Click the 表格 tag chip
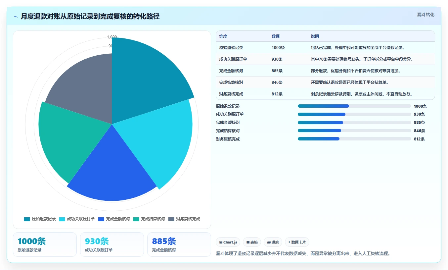The image size is (448, 270). tap(252, 242)
